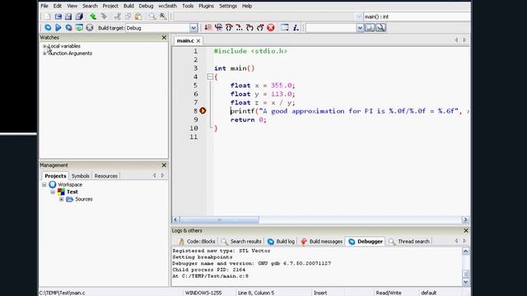The height and width of the screenshot is (296, 527).
Task: Abort the build toolbar icon
Action: pos(90,28)
